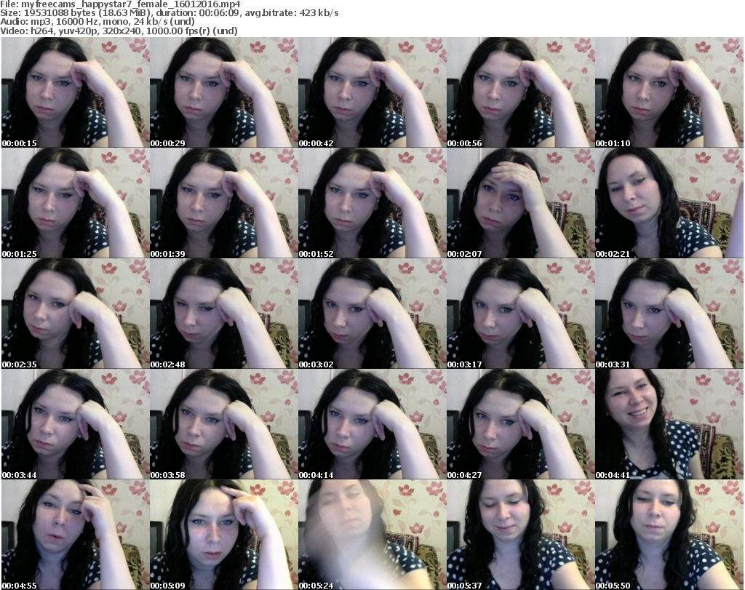This screenshot has width=745, height=590.
Task: Pick the frame stamped 00:03:02
Action: [x=372, y=314]
